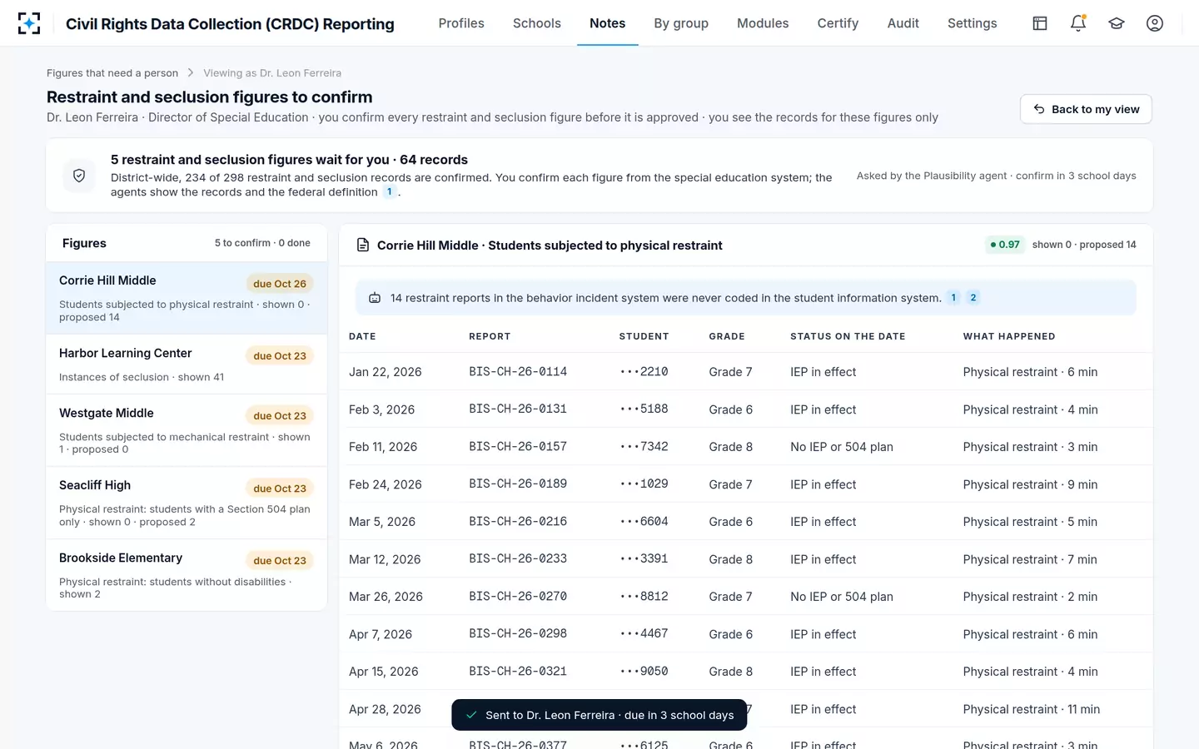Select the Notes tab
The image size is (1199, 749).
[608, 23]
